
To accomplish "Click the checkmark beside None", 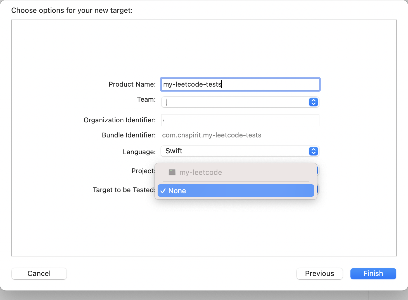I will [163, 191].
